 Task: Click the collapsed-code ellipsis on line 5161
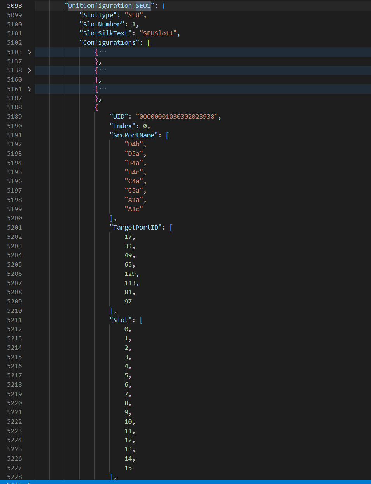tap(103, 89)
